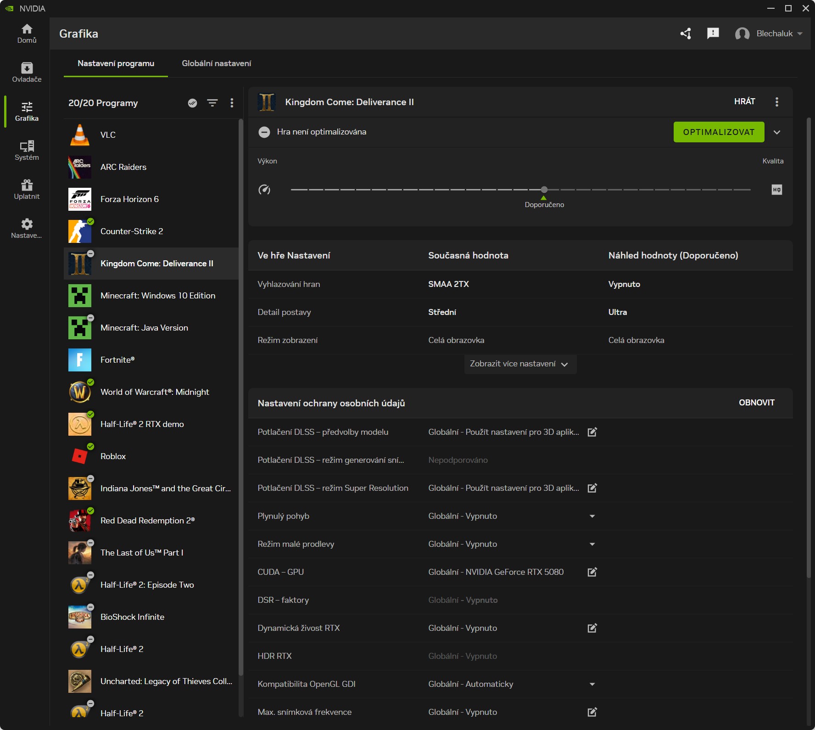815x730 pixels.
Task: Select Uncharted: Legacy of Thieves Collection
Action: pyautogui.click(x=151, y=681)
